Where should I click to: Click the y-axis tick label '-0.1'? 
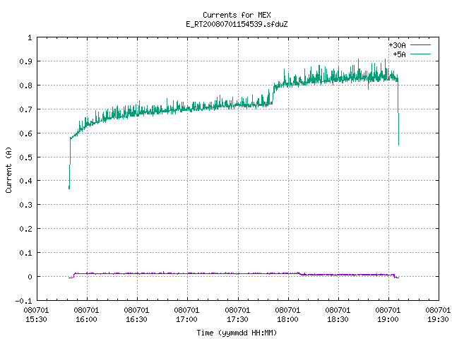click(x=23, y=301)
